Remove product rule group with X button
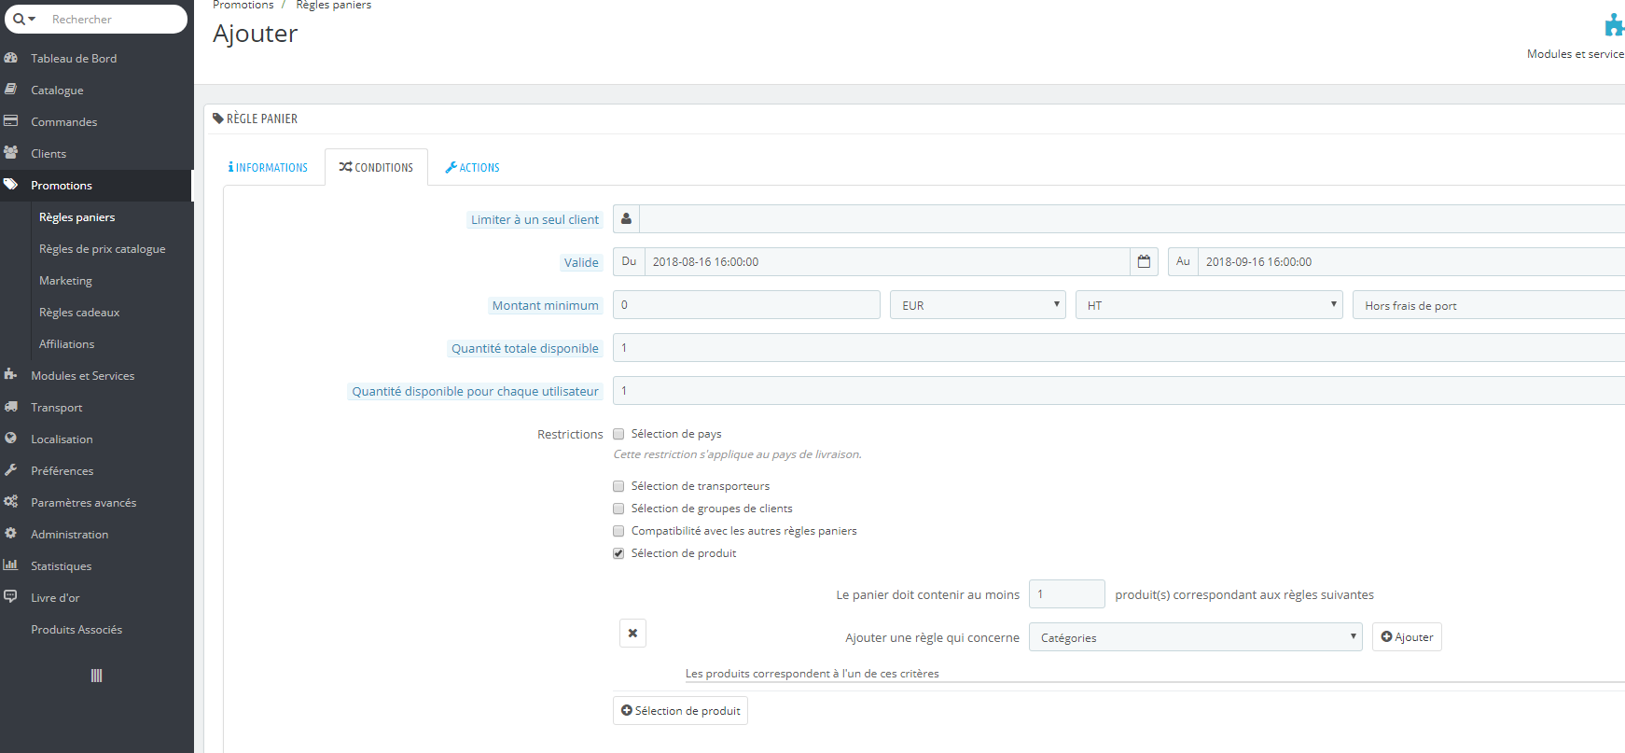This screenshot has height=753, width=1625. click(632, 634)
